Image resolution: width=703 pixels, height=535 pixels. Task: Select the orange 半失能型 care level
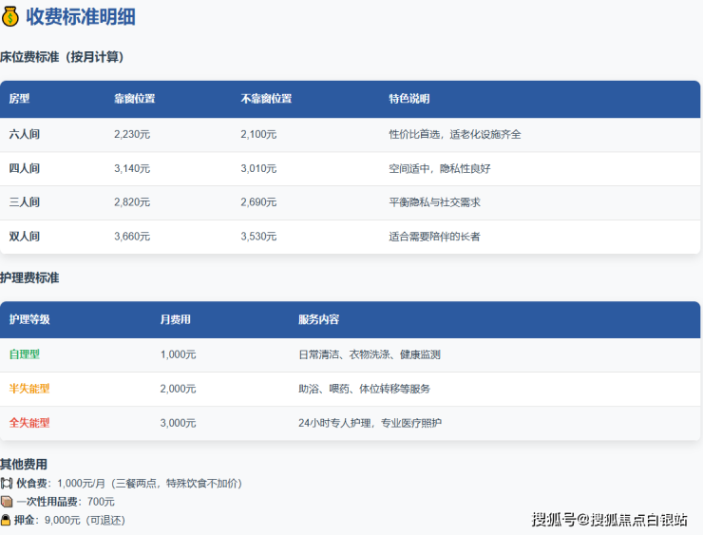point(29,389)
